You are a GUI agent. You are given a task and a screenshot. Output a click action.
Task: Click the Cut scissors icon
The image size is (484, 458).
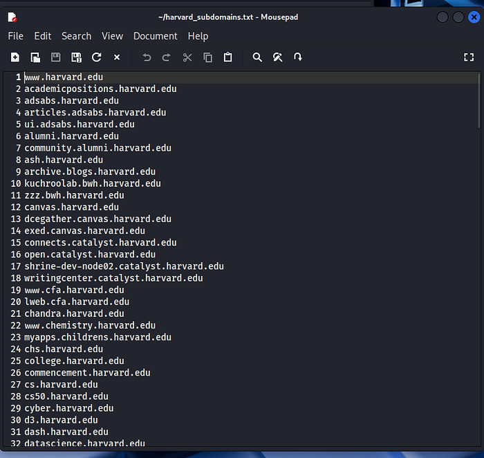[187, 57]
